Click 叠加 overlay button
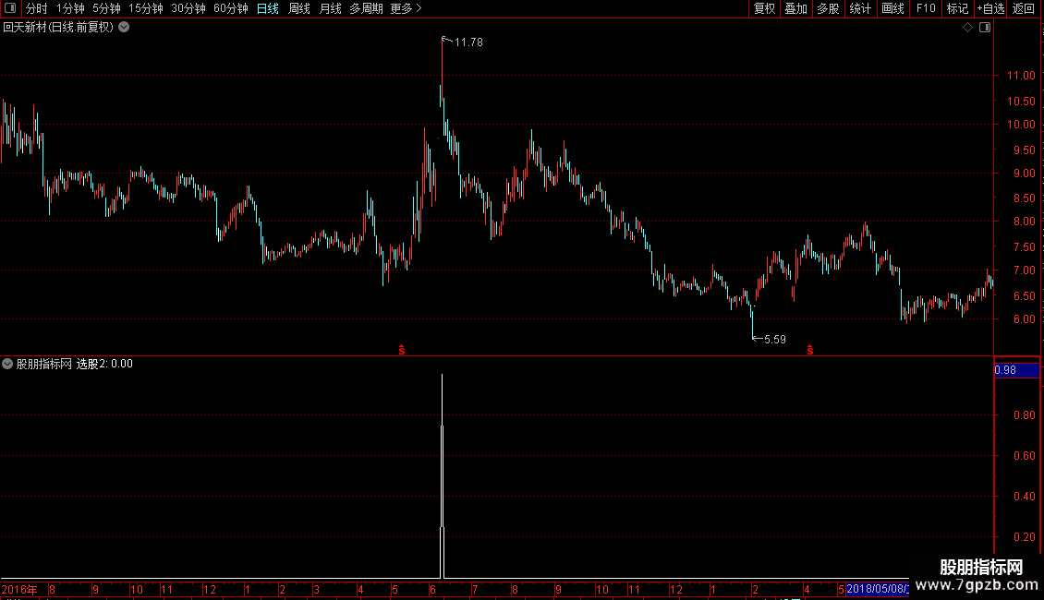Screen dimensions: 1044x600 coord(795,8)
